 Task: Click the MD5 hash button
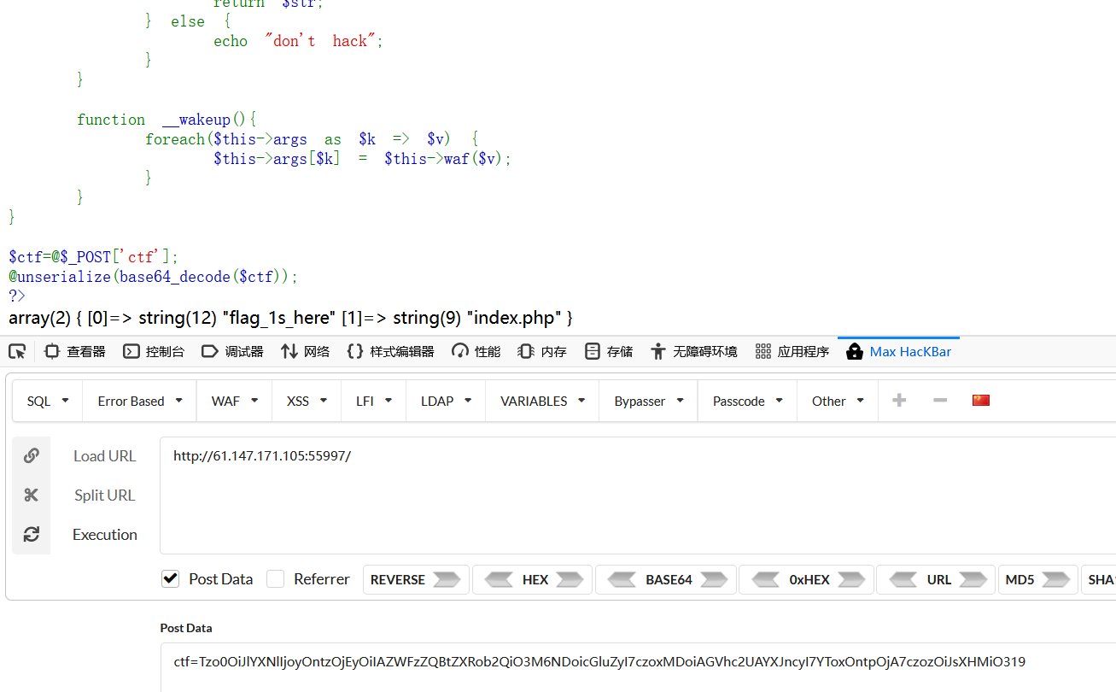click(x=1037, y=579)
